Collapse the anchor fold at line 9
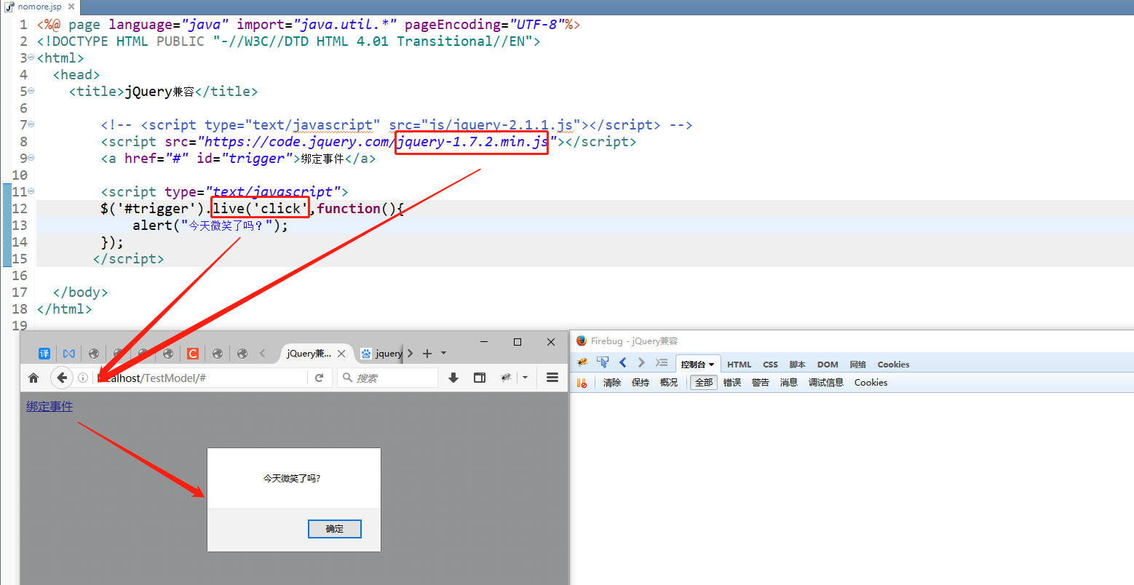Image resolution: width=1134 pixels, height=585 pixels. 31,159
